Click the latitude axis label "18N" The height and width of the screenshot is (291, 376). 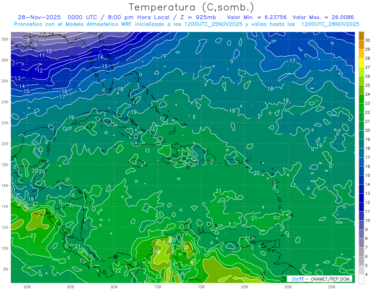click(x=5, y=164)
